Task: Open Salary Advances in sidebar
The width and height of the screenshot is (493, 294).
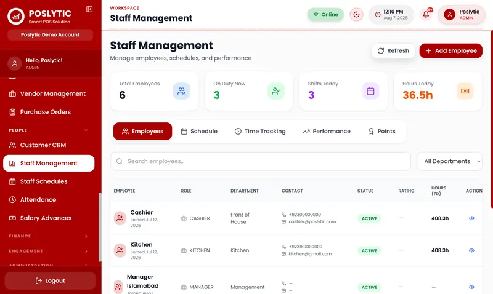Action: tap(49, 218)
